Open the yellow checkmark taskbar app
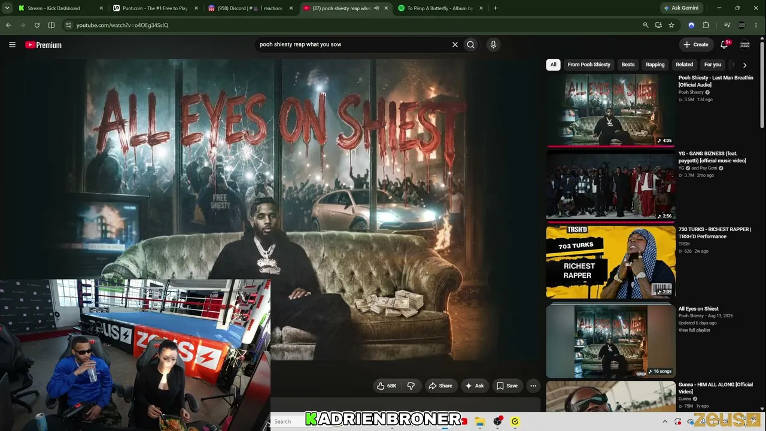766x431 pixels. coord(515,421)
